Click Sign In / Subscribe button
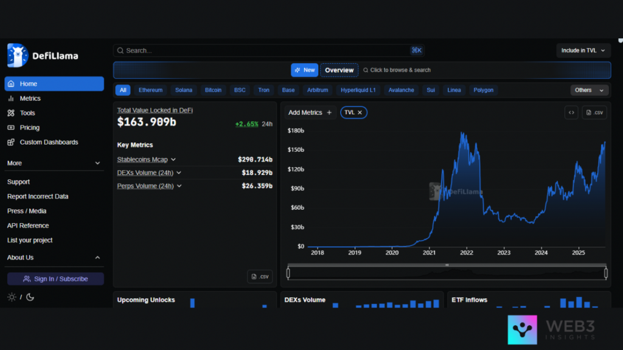 (x=55, y=279)
